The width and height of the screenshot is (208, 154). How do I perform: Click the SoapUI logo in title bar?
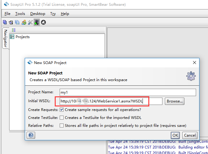(6, 4)
